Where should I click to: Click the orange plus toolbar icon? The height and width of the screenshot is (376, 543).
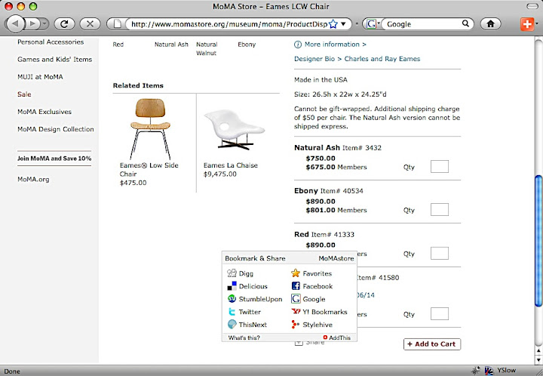coord(526,24)
